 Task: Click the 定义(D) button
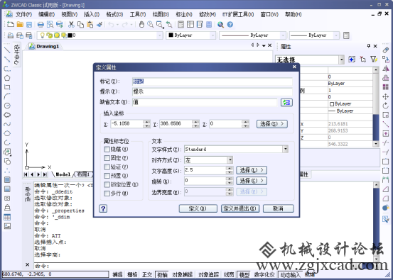[198, 208]
